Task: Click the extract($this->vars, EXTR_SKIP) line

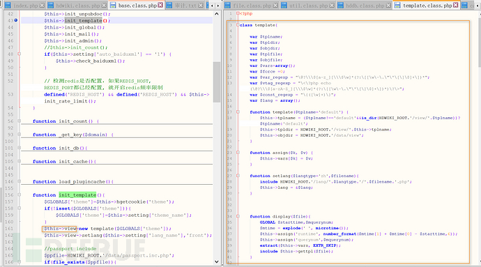Action: (x=300, y=245)
